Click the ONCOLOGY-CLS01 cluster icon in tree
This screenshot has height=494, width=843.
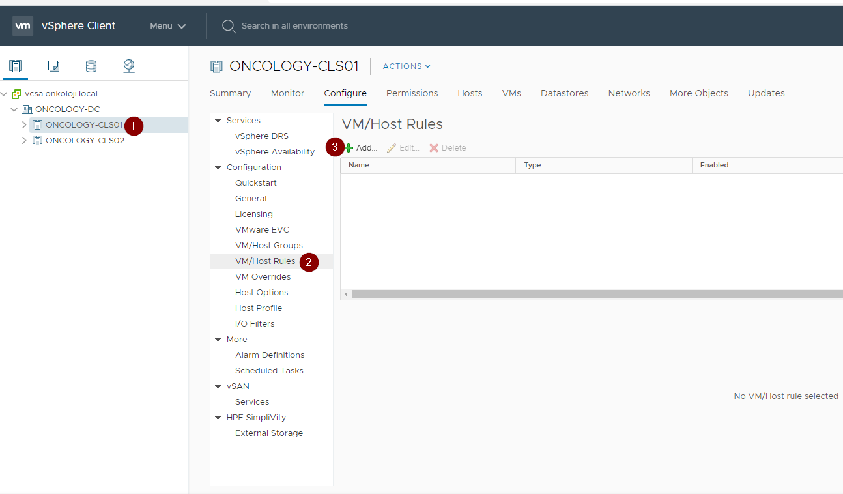[x=38, y=125]
